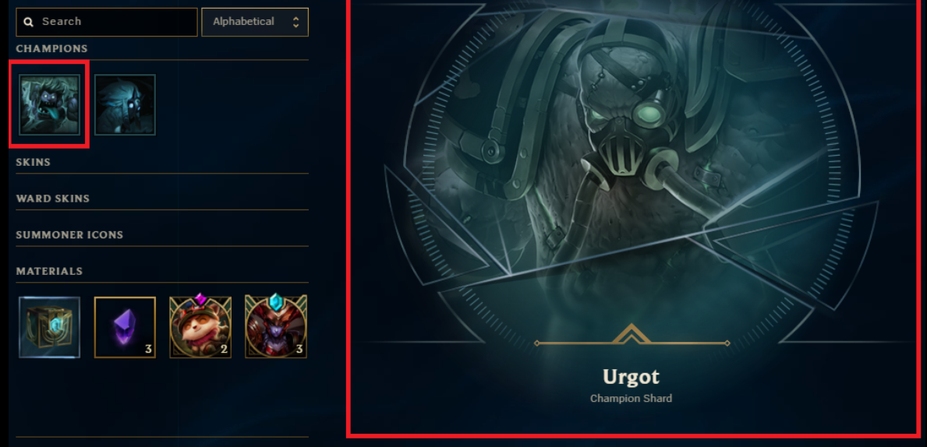Click the Champion Shard subtitle text
Image resolution: width=927 pixels, height=447 pixels.
point(631,399)
